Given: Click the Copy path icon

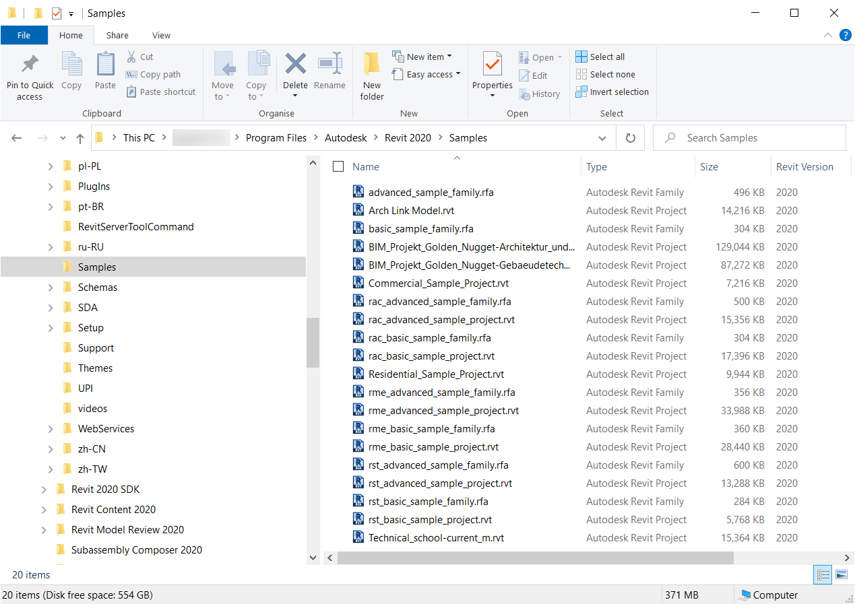Looking at the screenshot, I should (131, 74).
